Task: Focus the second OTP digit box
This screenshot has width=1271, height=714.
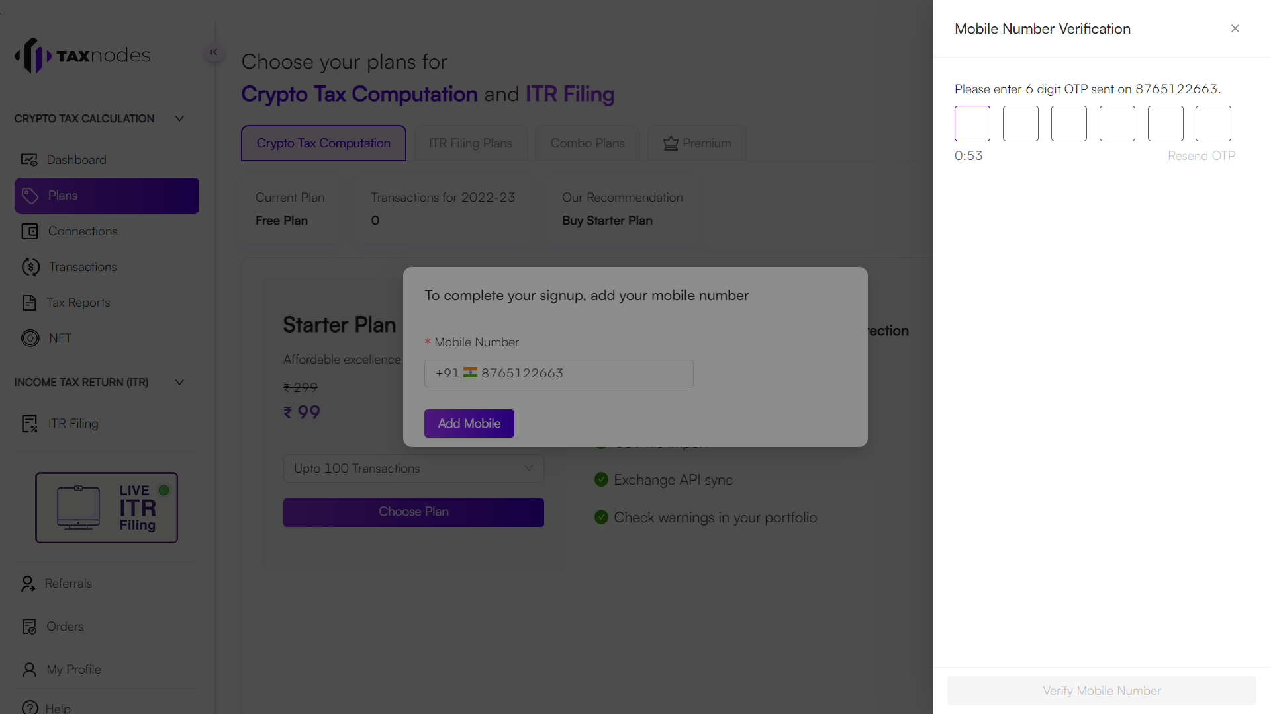Action: click(1021, 124)
